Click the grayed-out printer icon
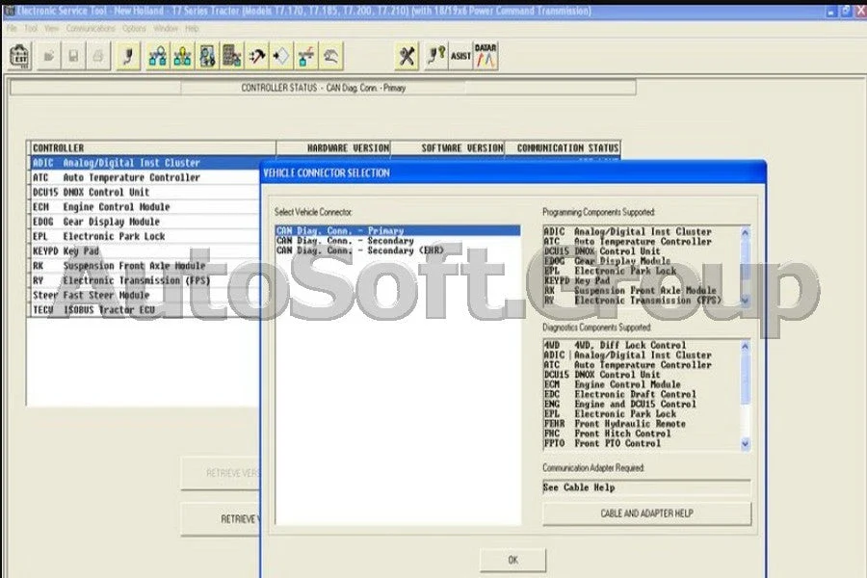 pyautogui.click(x=97, y=57)
